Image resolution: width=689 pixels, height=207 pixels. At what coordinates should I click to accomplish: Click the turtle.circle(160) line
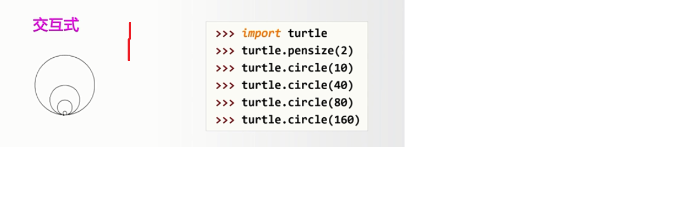[x=288, y=120]
